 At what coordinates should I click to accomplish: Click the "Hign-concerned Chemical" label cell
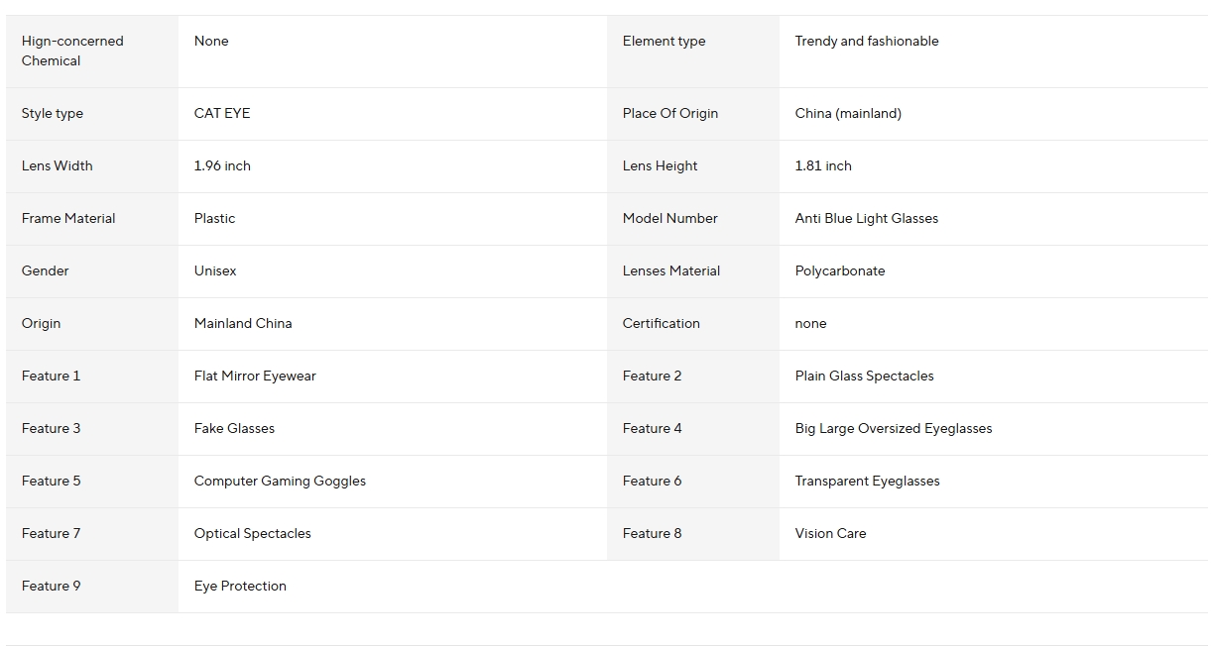pos(72,51)
